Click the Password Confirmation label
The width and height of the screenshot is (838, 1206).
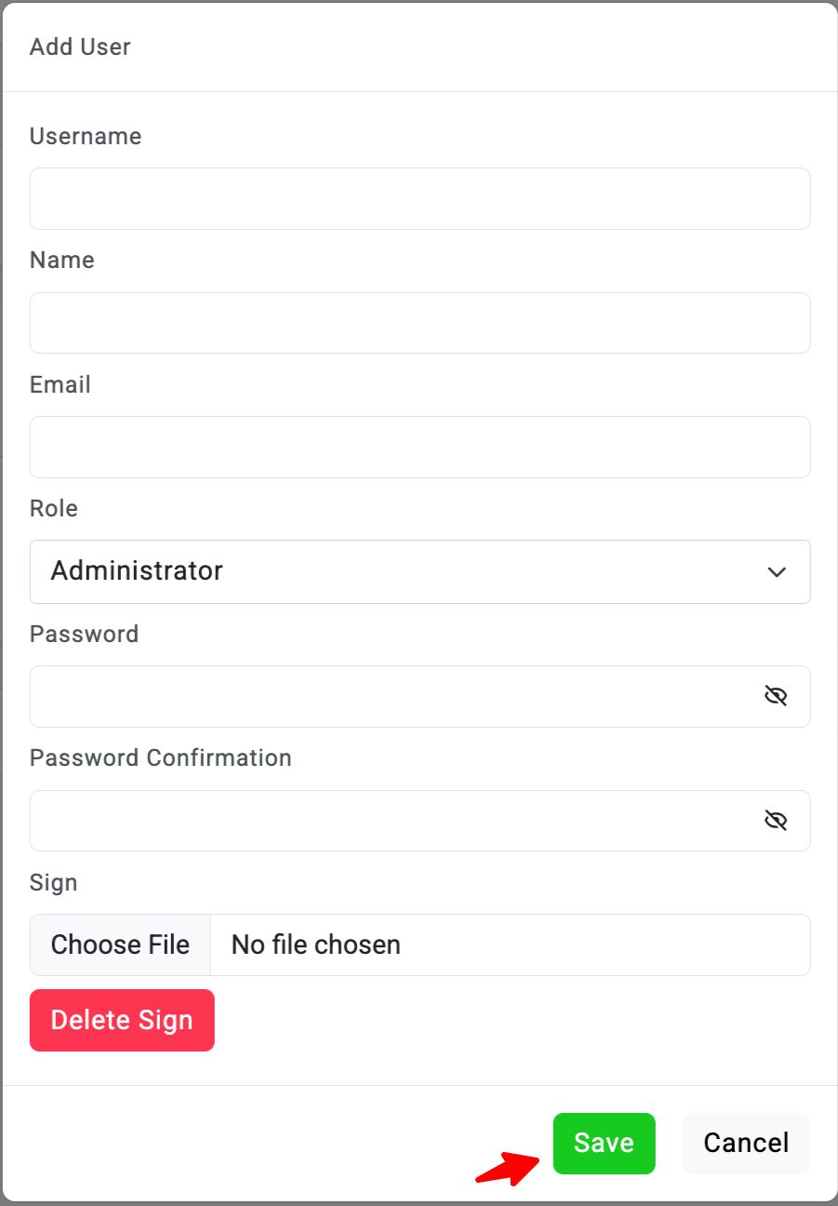[161, 757]
